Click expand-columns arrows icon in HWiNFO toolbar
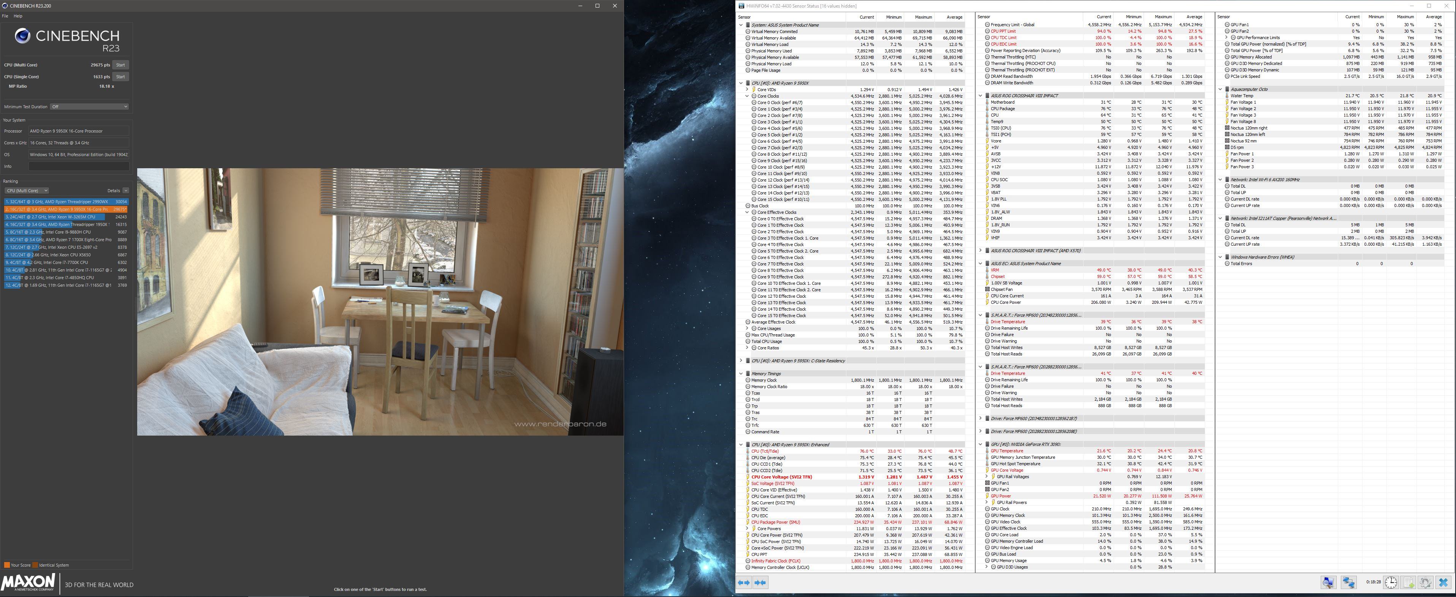This screenshot has width=1456, height=597. pos(744,582)
